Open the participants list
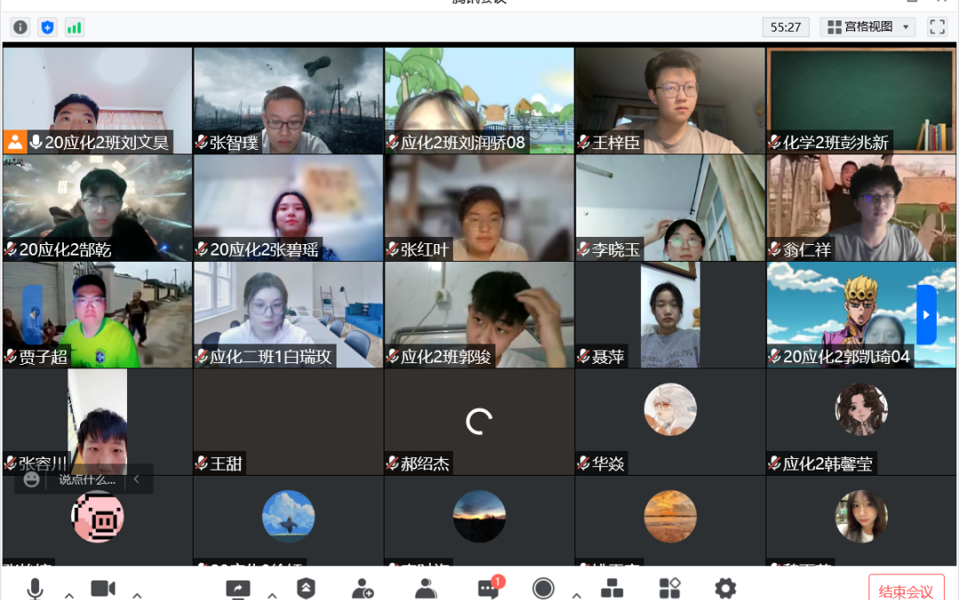959x600 pixels. click(x=426, y=588)
